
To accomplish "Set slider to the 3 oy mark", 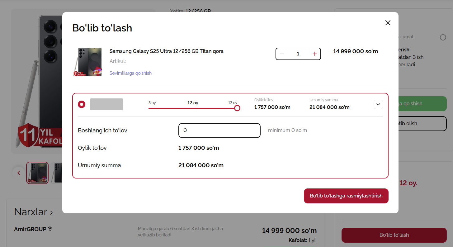I will point(149,108).
